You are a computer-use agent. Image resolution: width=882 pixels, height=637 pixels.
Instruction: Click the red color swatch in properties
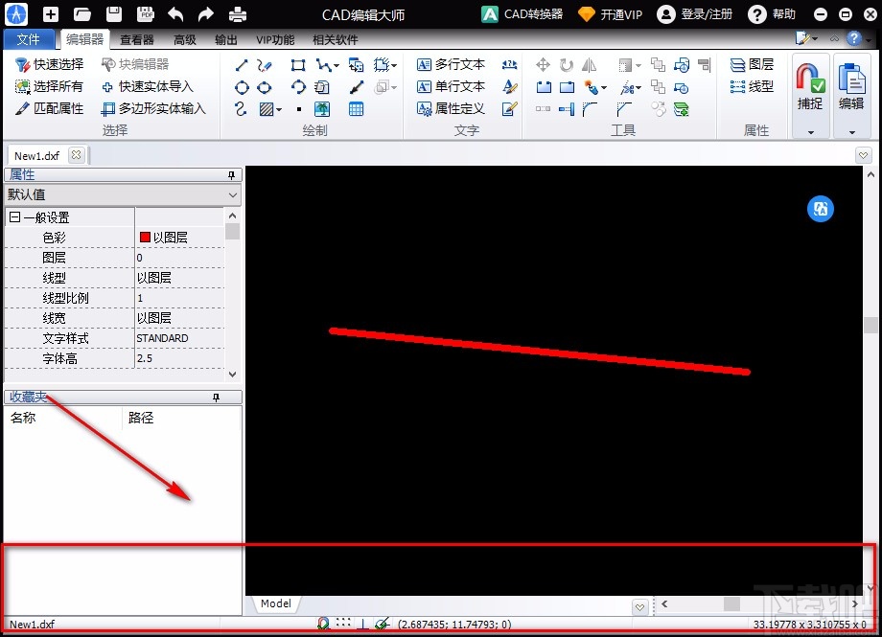pyautogui.click(x=146, y=237)
